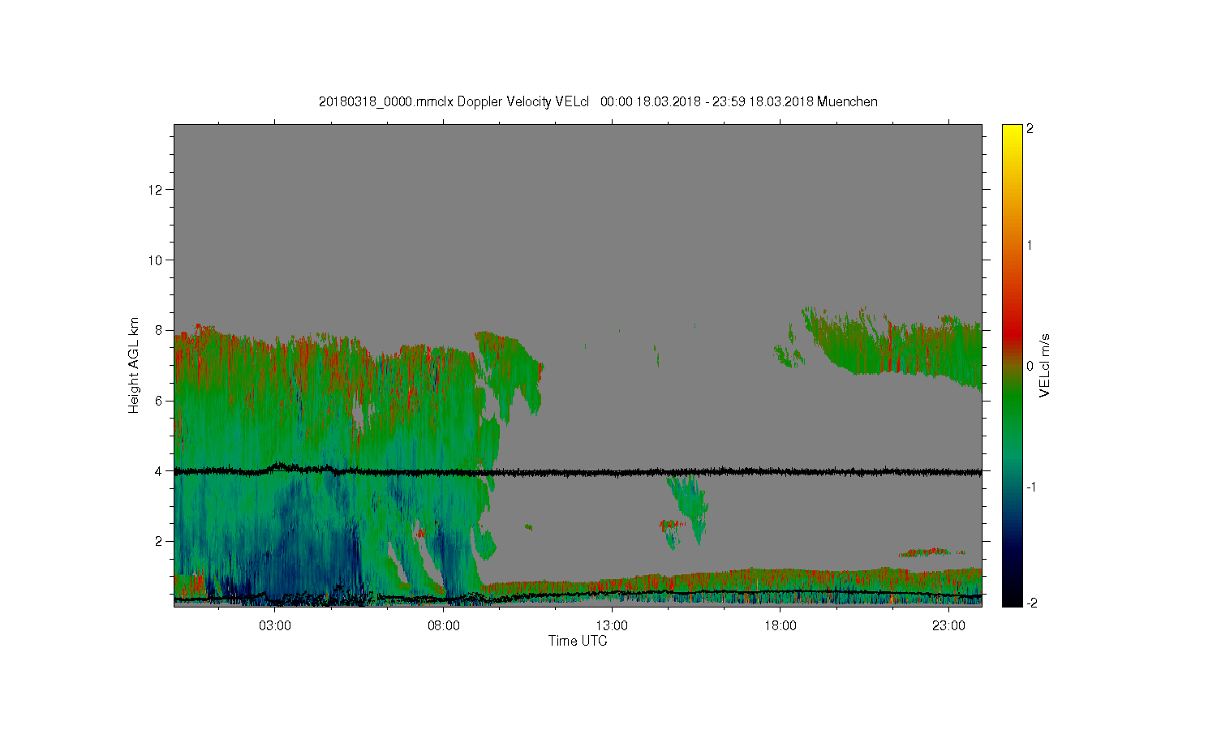The image size is (1217, 730).
Task: Click the 2 km height tick label
Action: pyautogui.click(x=160, y=541)
